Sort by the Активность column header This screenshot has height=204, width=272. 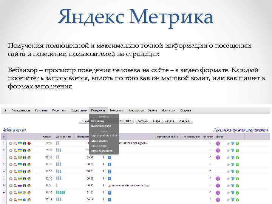point(64,137)
